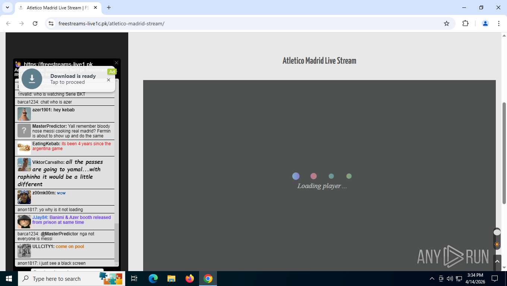The height and width of the screenshot is (286, 507).
Task: Click the @MasterPredictor mention
Action: 60,234
